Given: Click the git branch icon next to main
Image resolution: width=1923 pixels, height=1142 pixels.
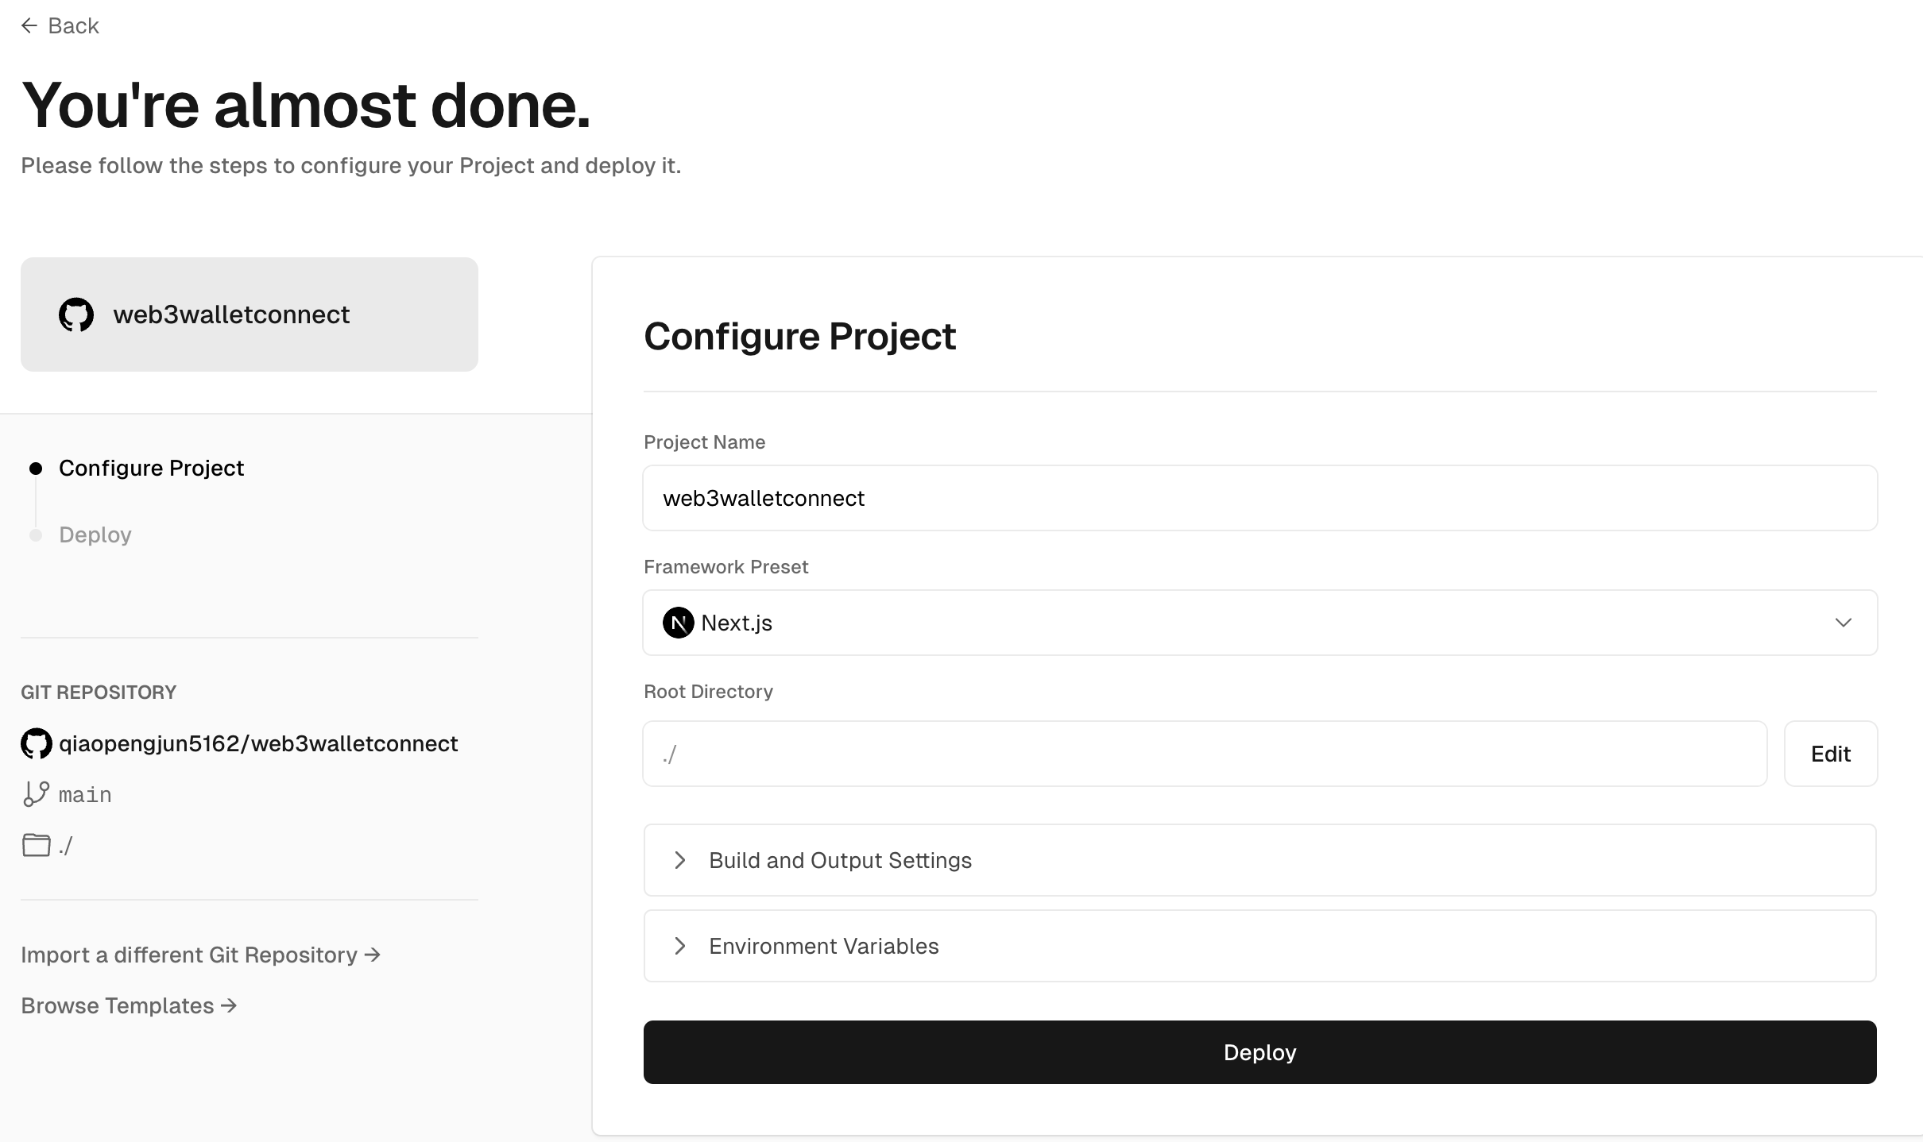Looking at the screenshot, I should point(36,794).
